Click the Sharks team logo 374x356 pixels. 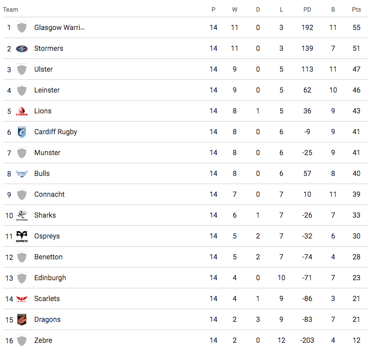(x=22, y=216)
